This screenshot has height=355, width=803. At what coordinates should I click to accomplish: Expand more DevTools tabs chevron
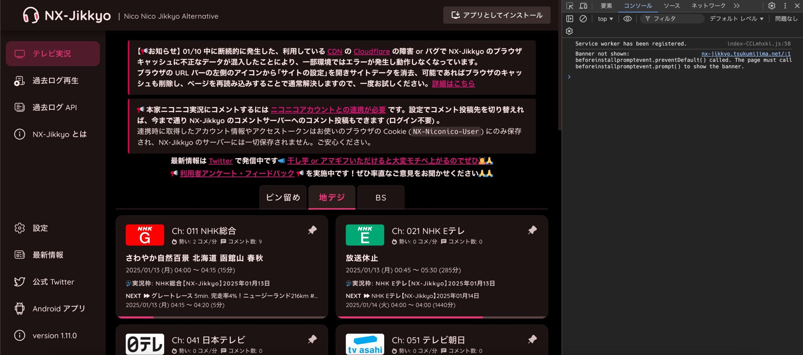pyautogui.click(x=737, y=6)
